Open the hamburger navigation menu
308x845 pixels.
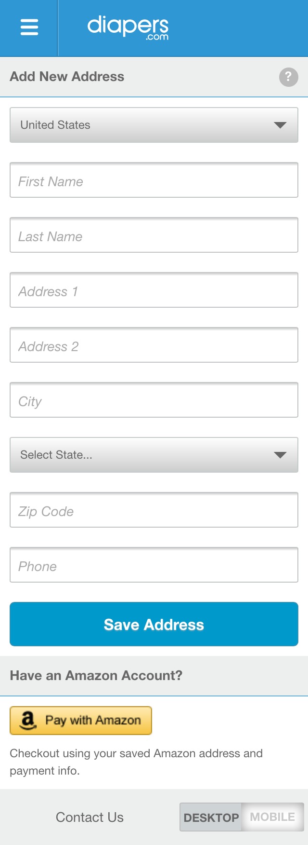[29, 27]
